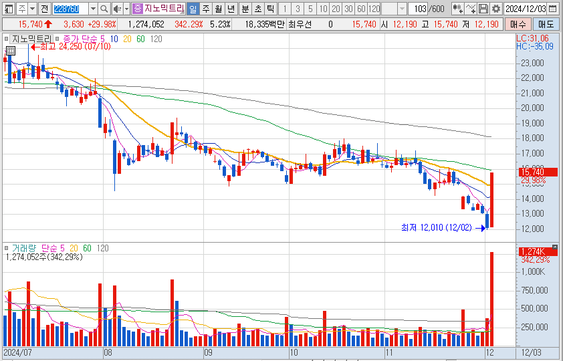563x361 pixels.
Task: Click the 매수 buy button
Action: 518,25
